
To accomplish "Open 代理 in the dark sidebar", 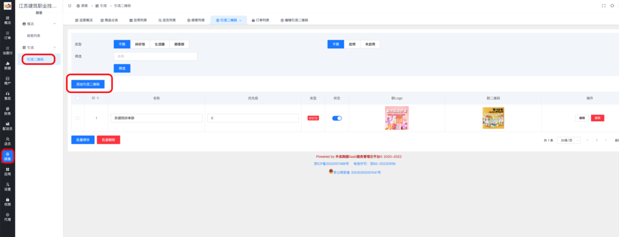I will click(x=7, y=216).
